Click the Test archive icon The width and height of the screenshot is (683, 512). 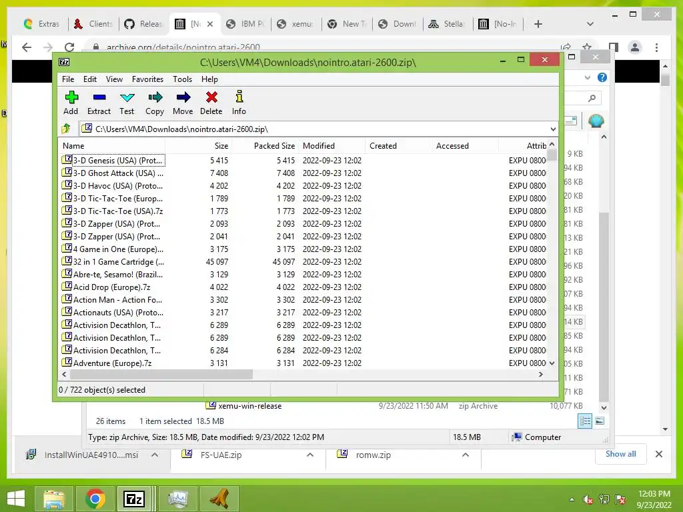tap(127, 97)
